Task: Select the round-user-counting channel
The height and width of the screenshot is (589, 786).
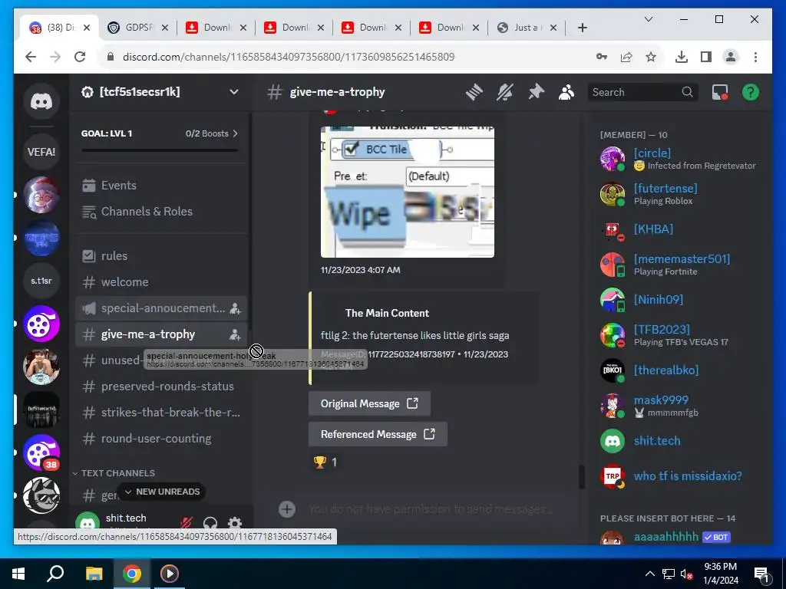Action: coord(160,438)
